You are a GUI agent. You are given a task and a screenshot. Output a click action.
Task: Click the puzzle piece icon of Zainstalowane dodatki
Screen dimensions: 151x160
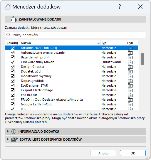(14, 19)
